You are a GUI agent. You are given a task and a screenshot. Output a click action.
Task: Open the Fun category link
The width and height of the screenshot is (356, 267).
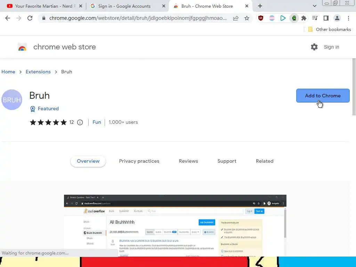point(97,122)
